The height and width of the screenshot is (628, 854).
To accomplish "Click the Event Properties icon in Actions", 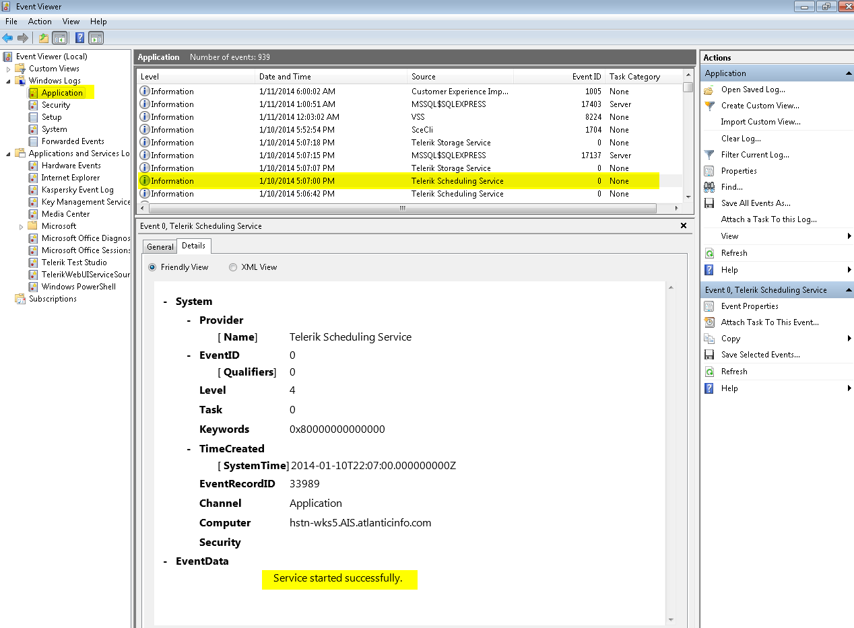I will 709,306.
